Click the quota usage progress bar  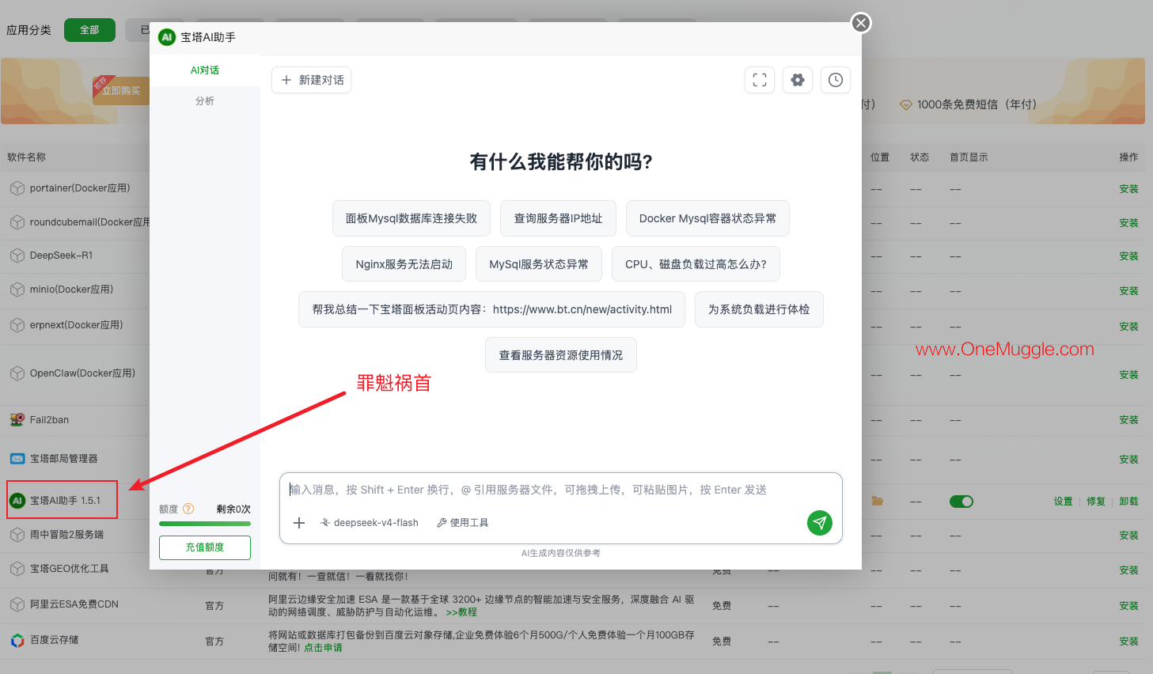tap(205, 524)
